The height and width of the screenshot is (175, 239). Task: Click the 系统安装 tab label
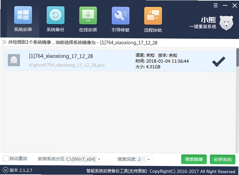23,29
